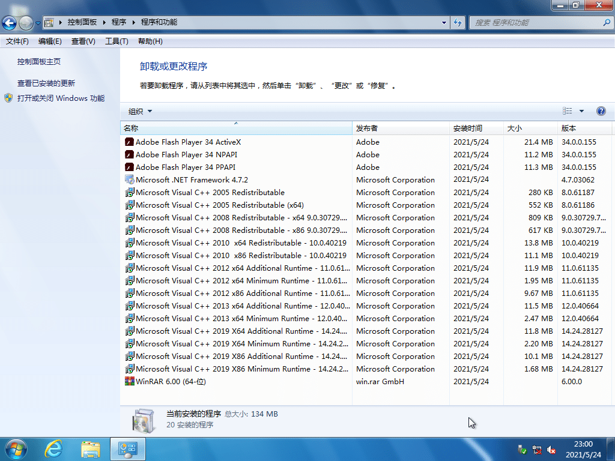Open help via the question mark icon
The image size is (615, 461).
coord(601,111)
